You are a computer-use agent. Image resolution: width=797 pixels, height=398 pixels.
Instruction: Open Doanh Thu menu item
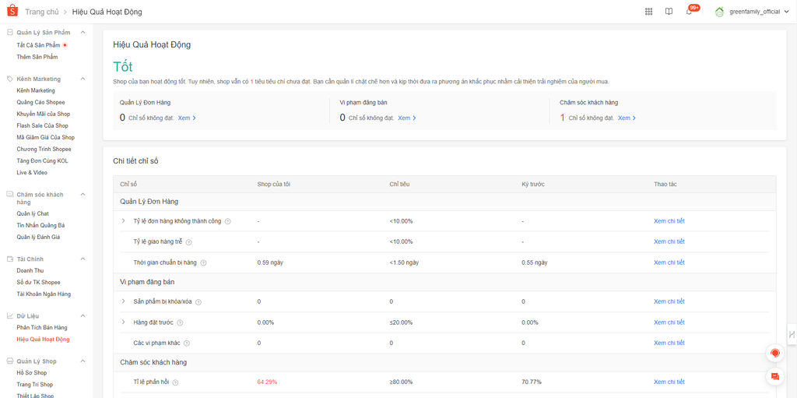(x=30, y=271)
